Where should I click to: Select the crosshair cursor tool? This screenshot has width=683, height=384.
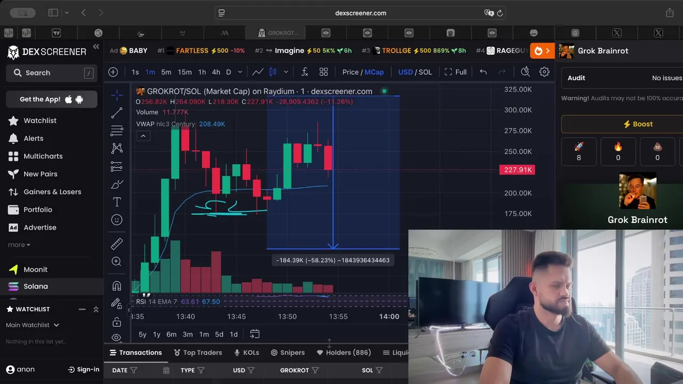[x=117, y=94]
